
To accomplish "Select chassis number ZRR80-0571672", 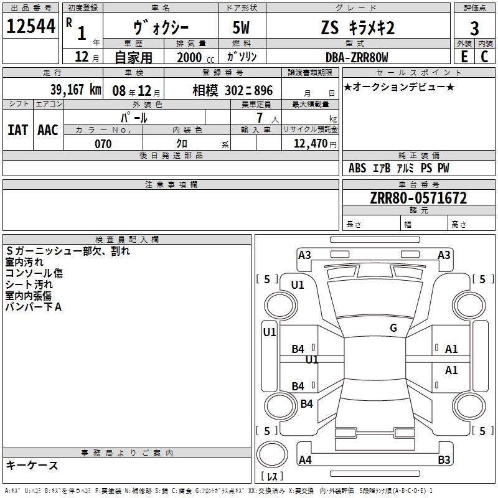I will pos(418,198).
